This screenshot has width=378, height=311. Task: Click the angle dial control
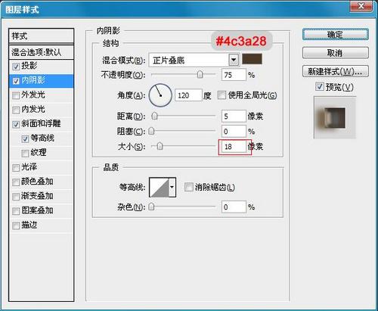tap(160, 95)
